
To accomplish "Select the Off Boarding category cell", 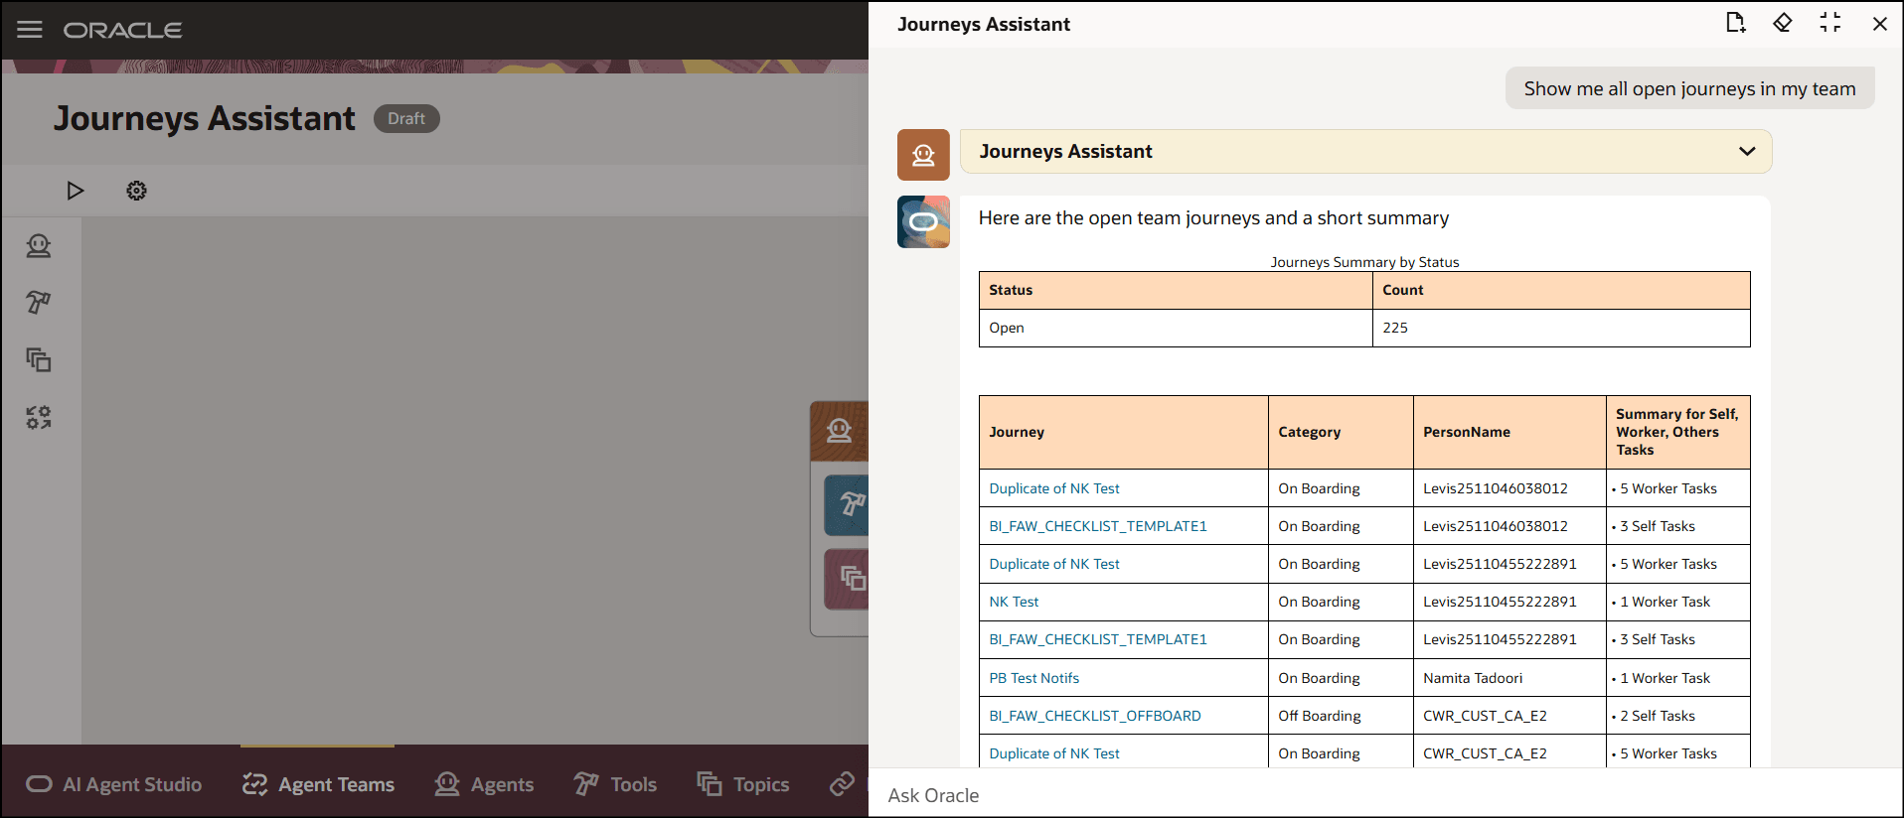I will [x=1341, y=716].
